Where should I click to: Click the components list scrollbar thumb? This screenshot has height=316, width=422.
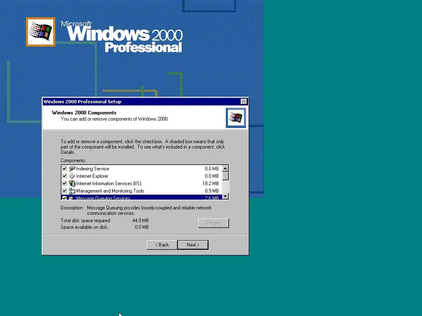(x=225, y=176)
